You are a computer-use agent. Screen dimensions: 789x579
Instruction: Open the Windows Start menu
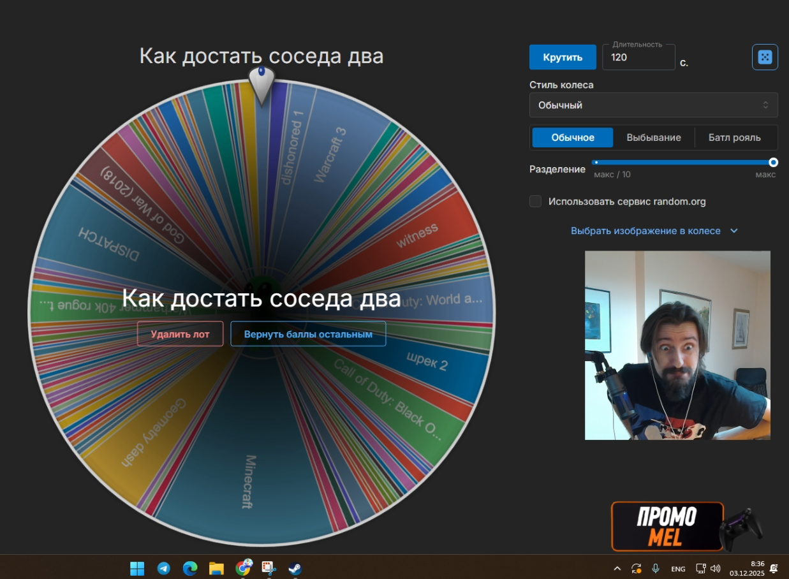coord(137,568)
